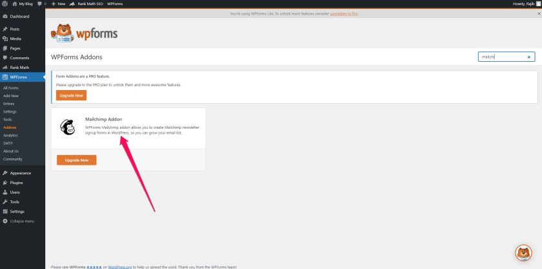The image size is (542, 269).
Task: Open My Blog site link
Action: click(x=23, y=4)
